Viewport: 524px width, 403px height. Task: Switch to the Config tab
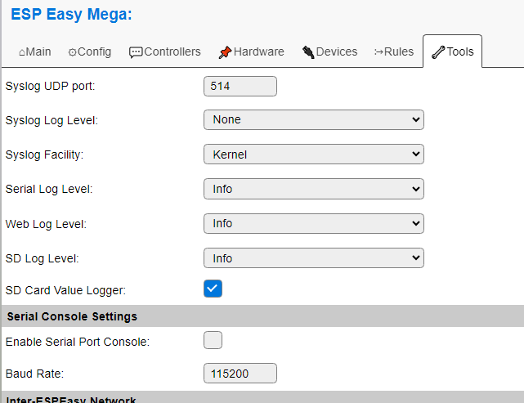[90, 51]
